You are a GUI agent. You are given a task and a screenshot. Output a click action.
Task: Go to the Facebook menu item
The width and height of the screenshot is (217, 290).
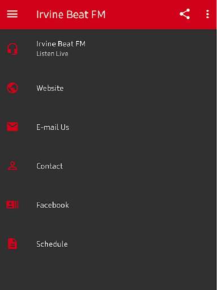click(x=108, y=205)
